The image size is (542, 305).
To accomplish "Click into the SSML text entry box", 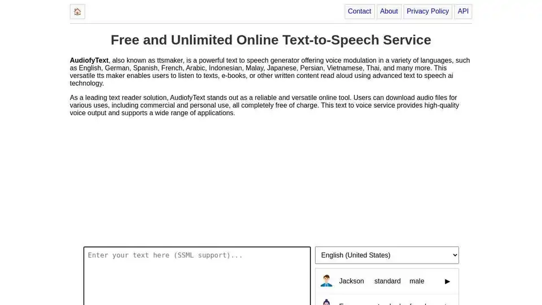I will tap(197, 276).
